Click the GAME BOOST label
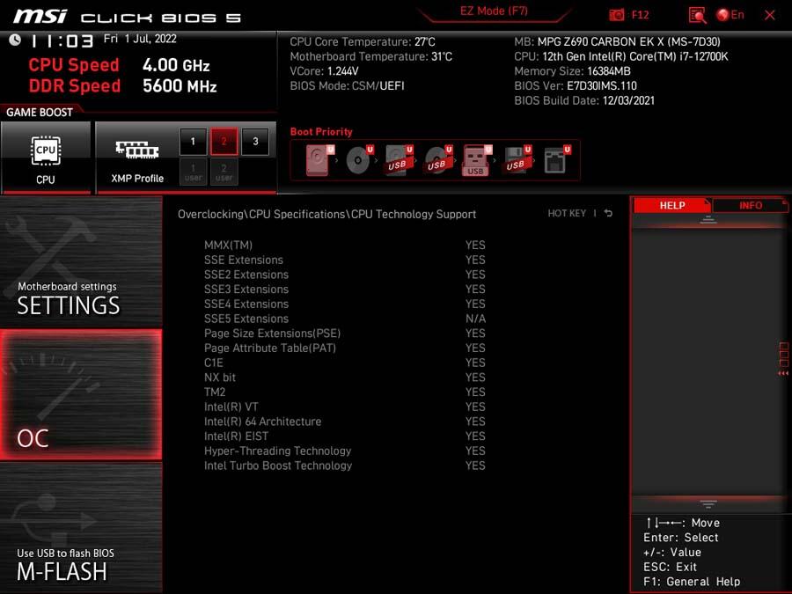The image size is (792, 594). [x=40, y=112]
